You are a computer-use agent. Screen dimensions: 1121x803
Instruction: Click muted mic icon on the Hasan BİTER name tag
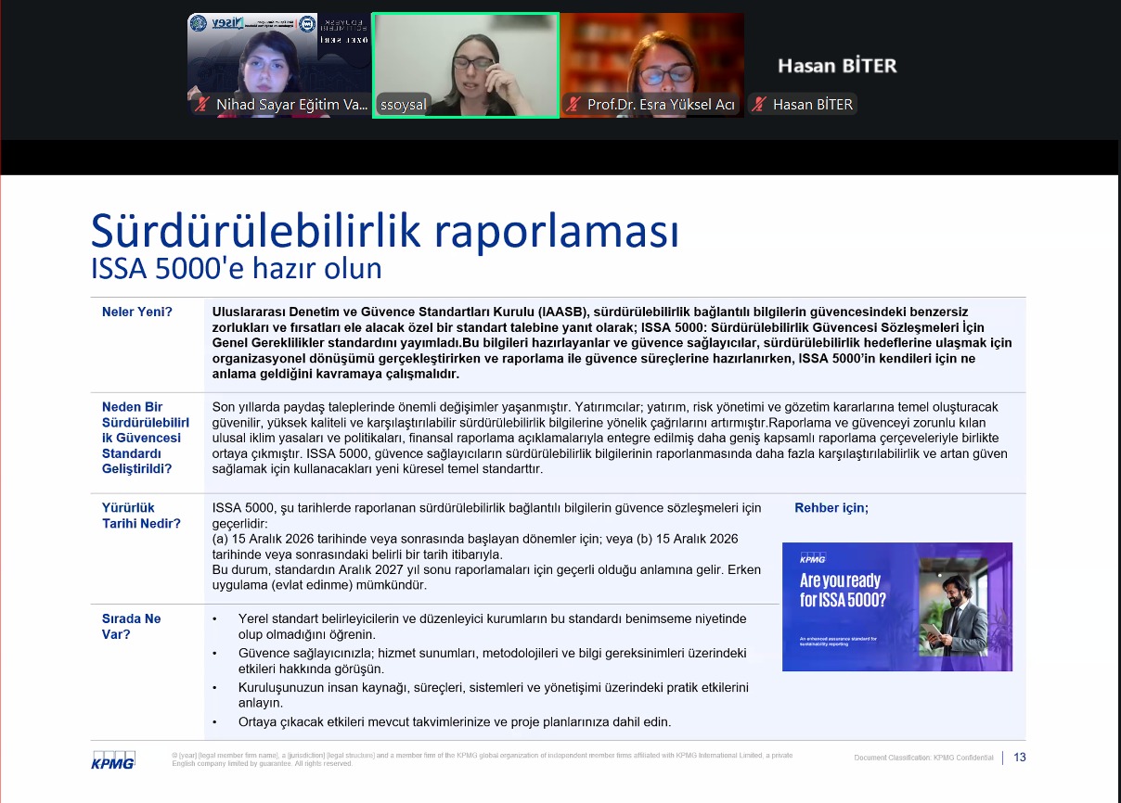[760, 105]
